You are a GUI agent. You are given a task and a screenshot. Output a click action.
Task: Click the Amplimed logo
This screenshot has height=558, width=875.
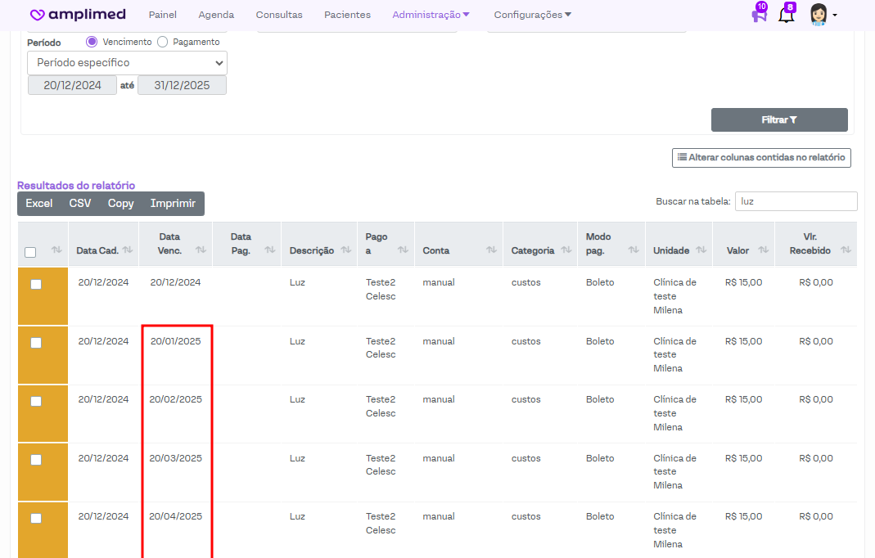click(78, 15)
